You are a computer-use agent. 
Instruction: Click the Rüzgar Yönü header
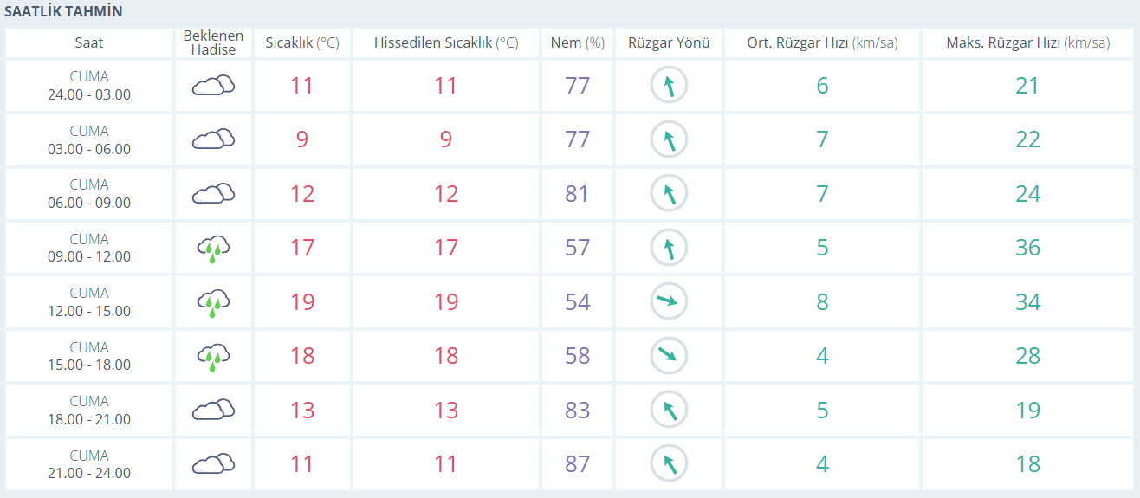pos(669,42)
